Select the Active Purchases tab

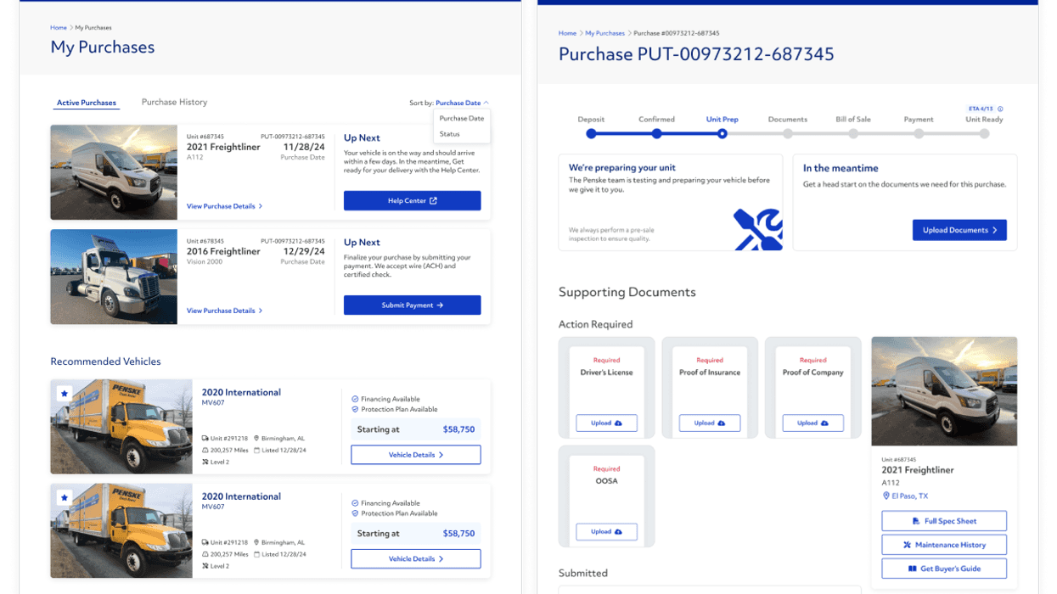[86, 102]
